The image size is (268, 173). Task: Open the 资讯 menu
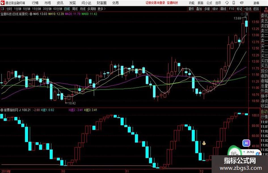(x=60, y=3)
